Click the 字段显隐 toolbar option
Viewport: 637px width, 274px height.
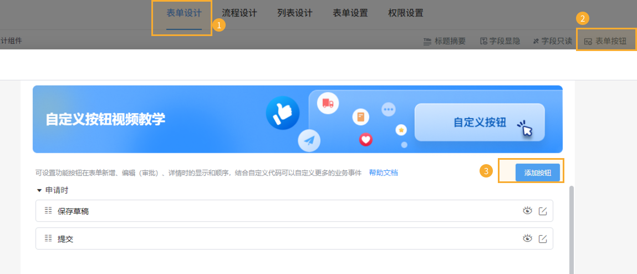point(500,41)
